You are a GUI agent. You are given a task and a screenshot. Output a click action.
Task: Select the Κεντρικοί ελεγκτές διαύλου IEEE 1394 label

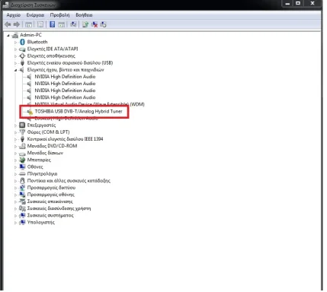coord(65,139)
